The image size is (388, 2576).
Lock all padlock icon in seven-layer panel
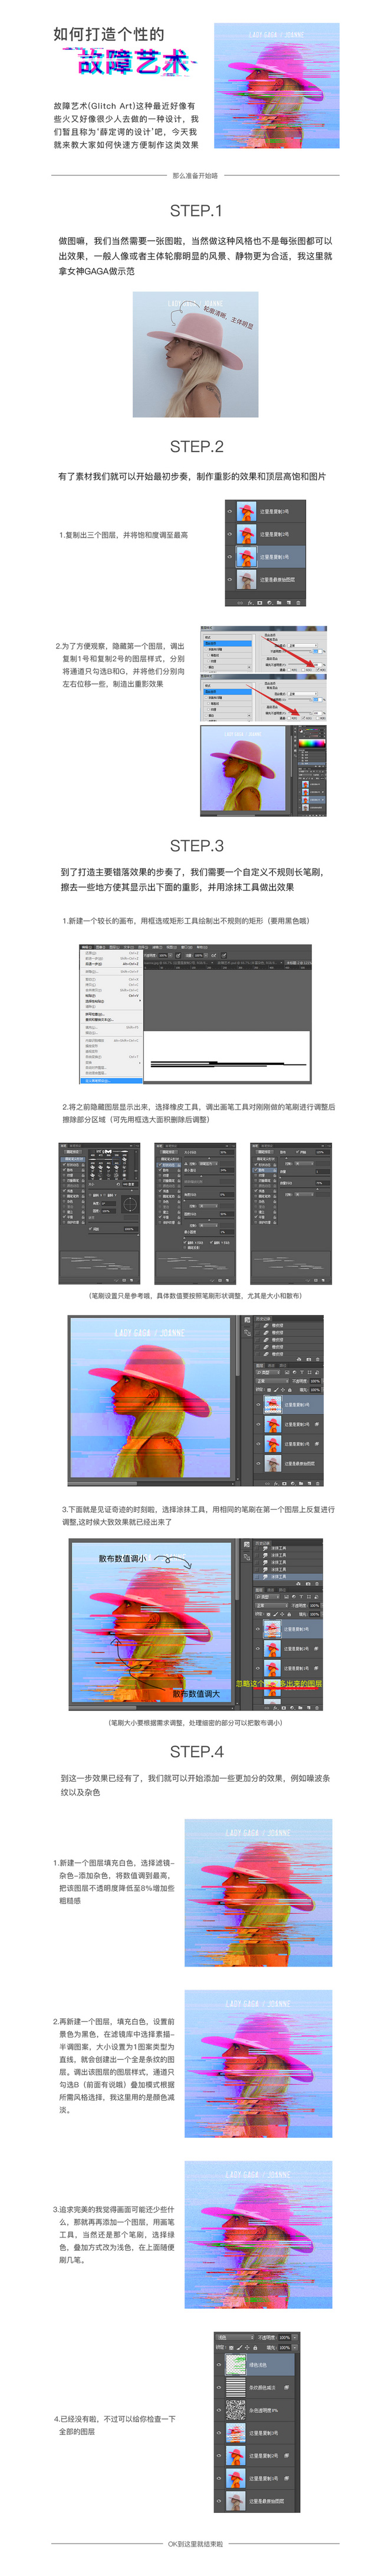(256, 2348)
